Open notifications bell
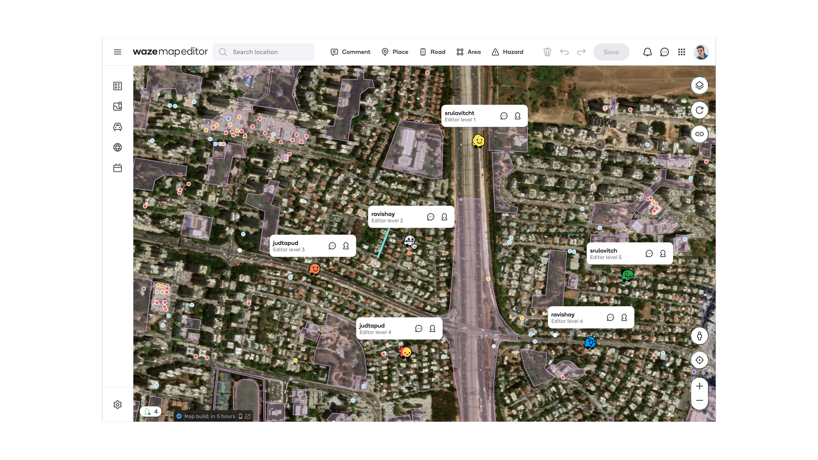The image size is (818, 460). tap(647, 52)
